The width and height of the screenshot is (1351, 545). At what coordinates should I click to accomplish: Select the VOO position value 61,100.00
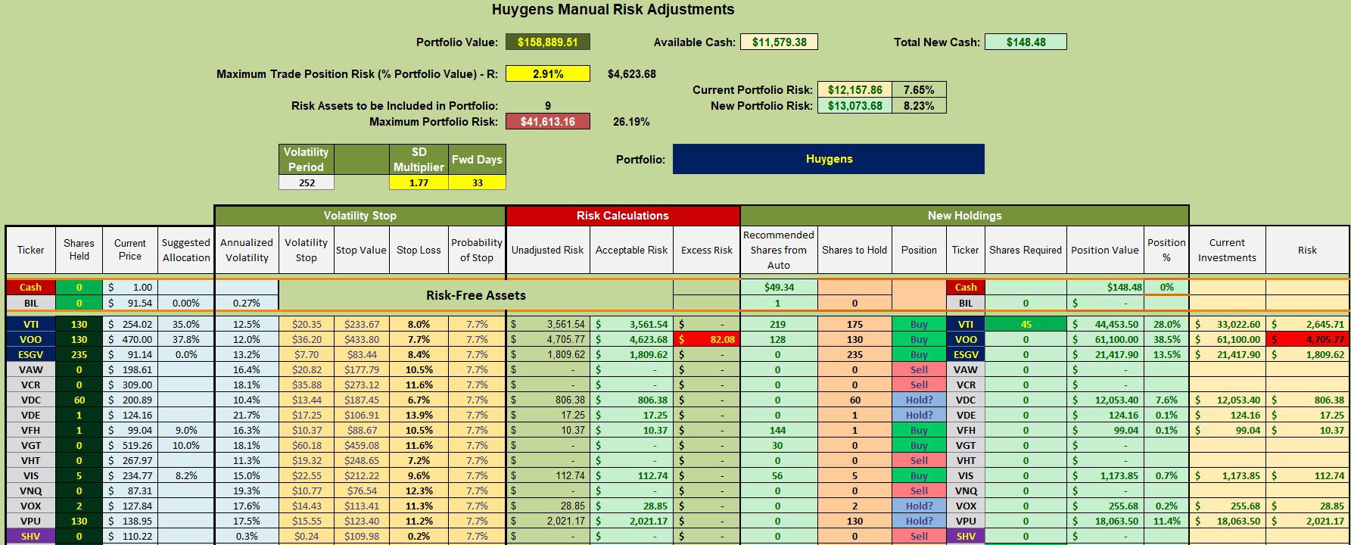(1105, 339)
